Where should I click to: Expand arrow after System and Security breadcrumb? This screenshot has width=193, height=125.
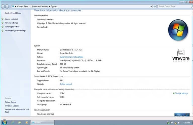click(50, 6)
